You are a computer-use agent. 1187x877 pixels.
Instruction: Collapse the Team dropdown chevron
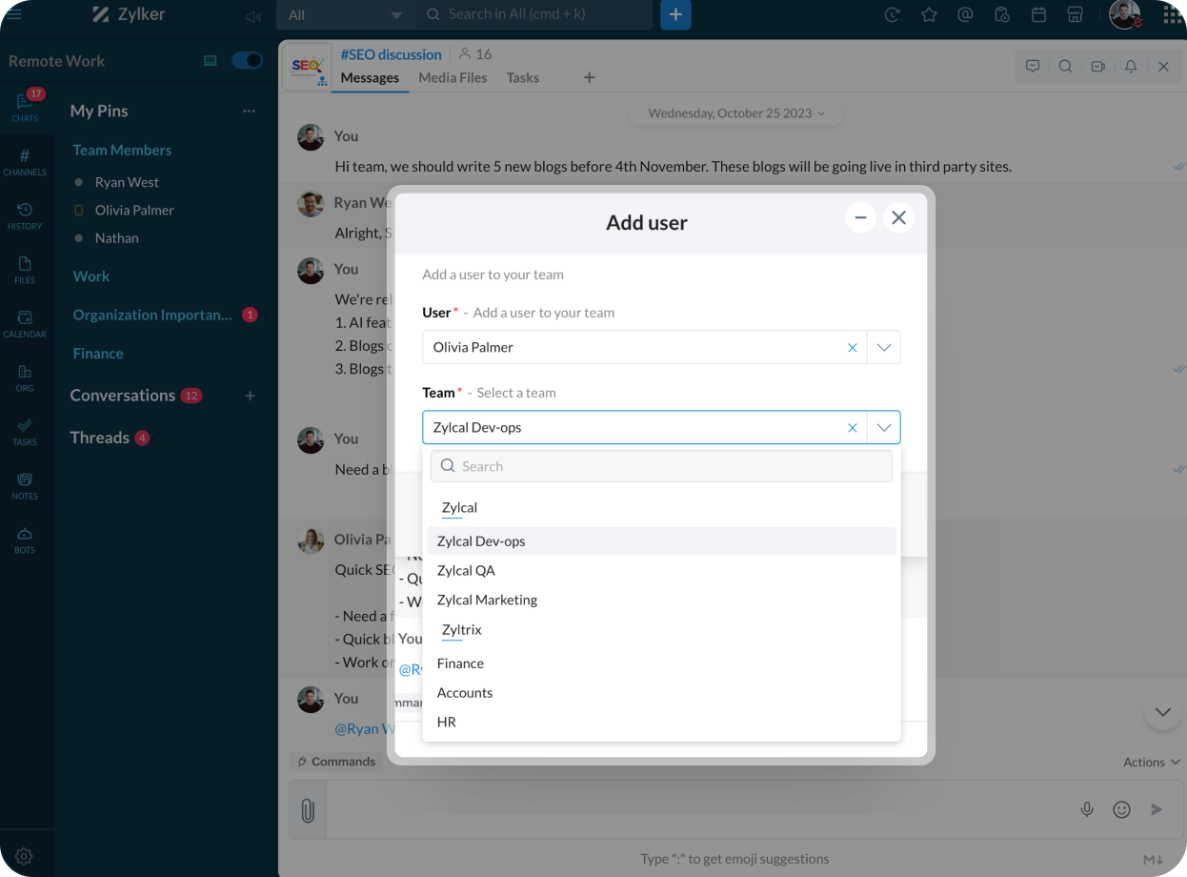pos(884,428)
